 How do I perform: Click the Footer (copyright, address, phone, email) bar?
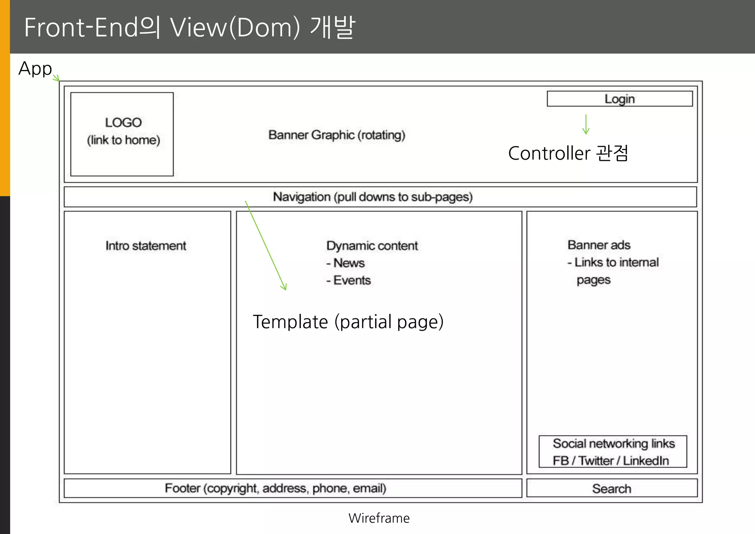coord(293,488)
